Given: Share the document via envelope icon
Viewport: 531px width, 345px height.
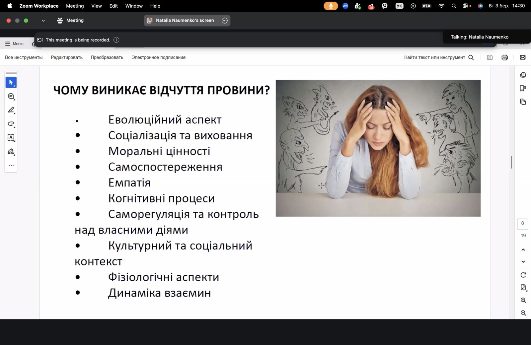Looking at the screenshot, I should [523, 57].
